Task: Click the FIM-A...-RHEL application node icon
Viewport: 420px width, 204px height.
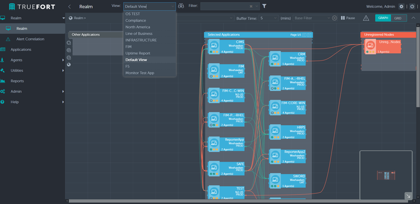Action: pyautogui.click(x=275, y=83)
